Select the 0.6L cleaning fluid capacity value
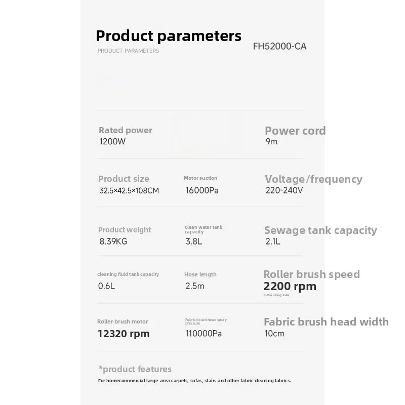The height and width of the screenshot is (405, 405). click(x=106, y=286)
